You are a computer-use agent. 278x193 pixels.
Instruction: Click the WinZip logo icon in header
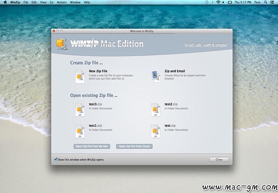(x=62, y=44)
